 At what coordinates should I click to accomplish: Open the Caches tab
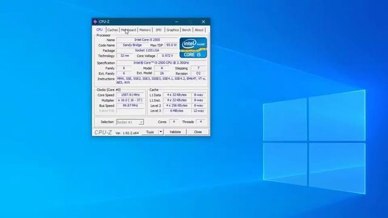click(x=113, y=30)
